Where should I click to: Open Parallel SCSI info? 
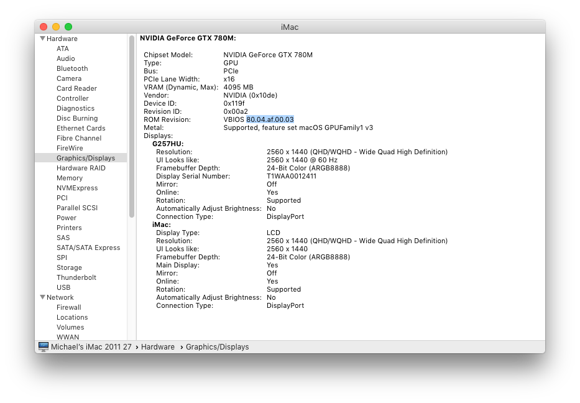pyautogui.click(x=77, y=208)
